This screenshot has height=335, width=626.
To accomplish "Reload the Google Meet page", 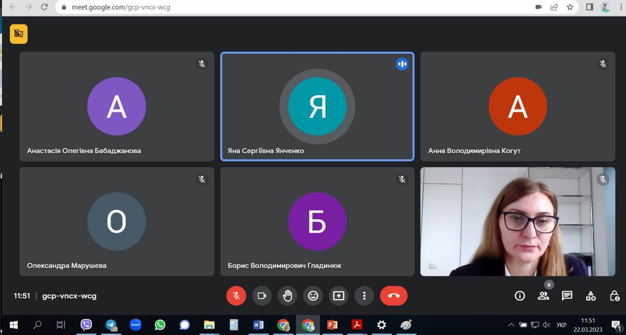I will [45, 7].
